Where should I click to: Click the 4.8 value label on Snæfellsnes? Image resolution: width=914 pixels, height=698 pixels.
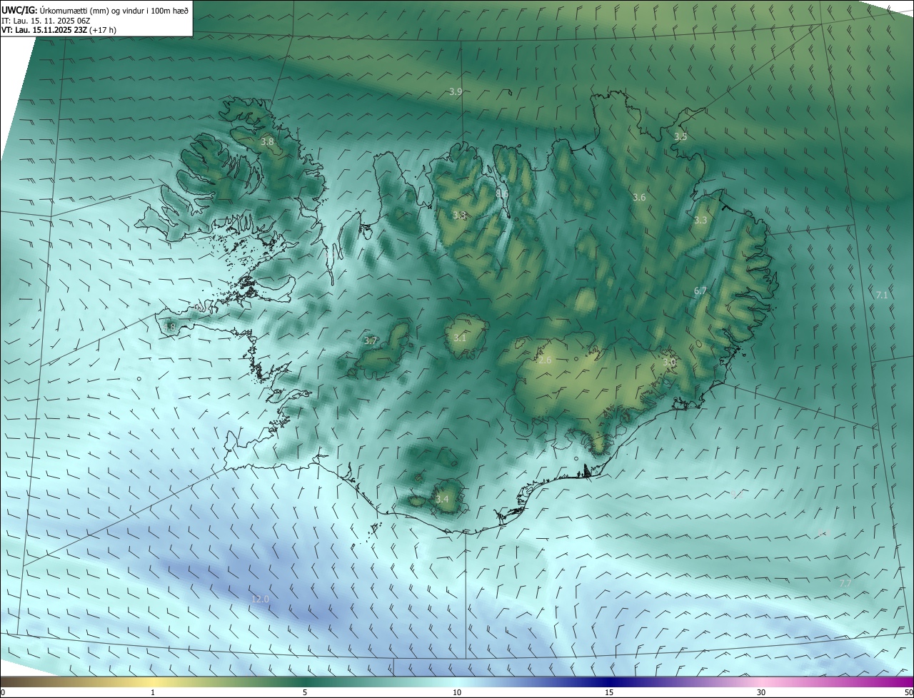pos(169,327)
